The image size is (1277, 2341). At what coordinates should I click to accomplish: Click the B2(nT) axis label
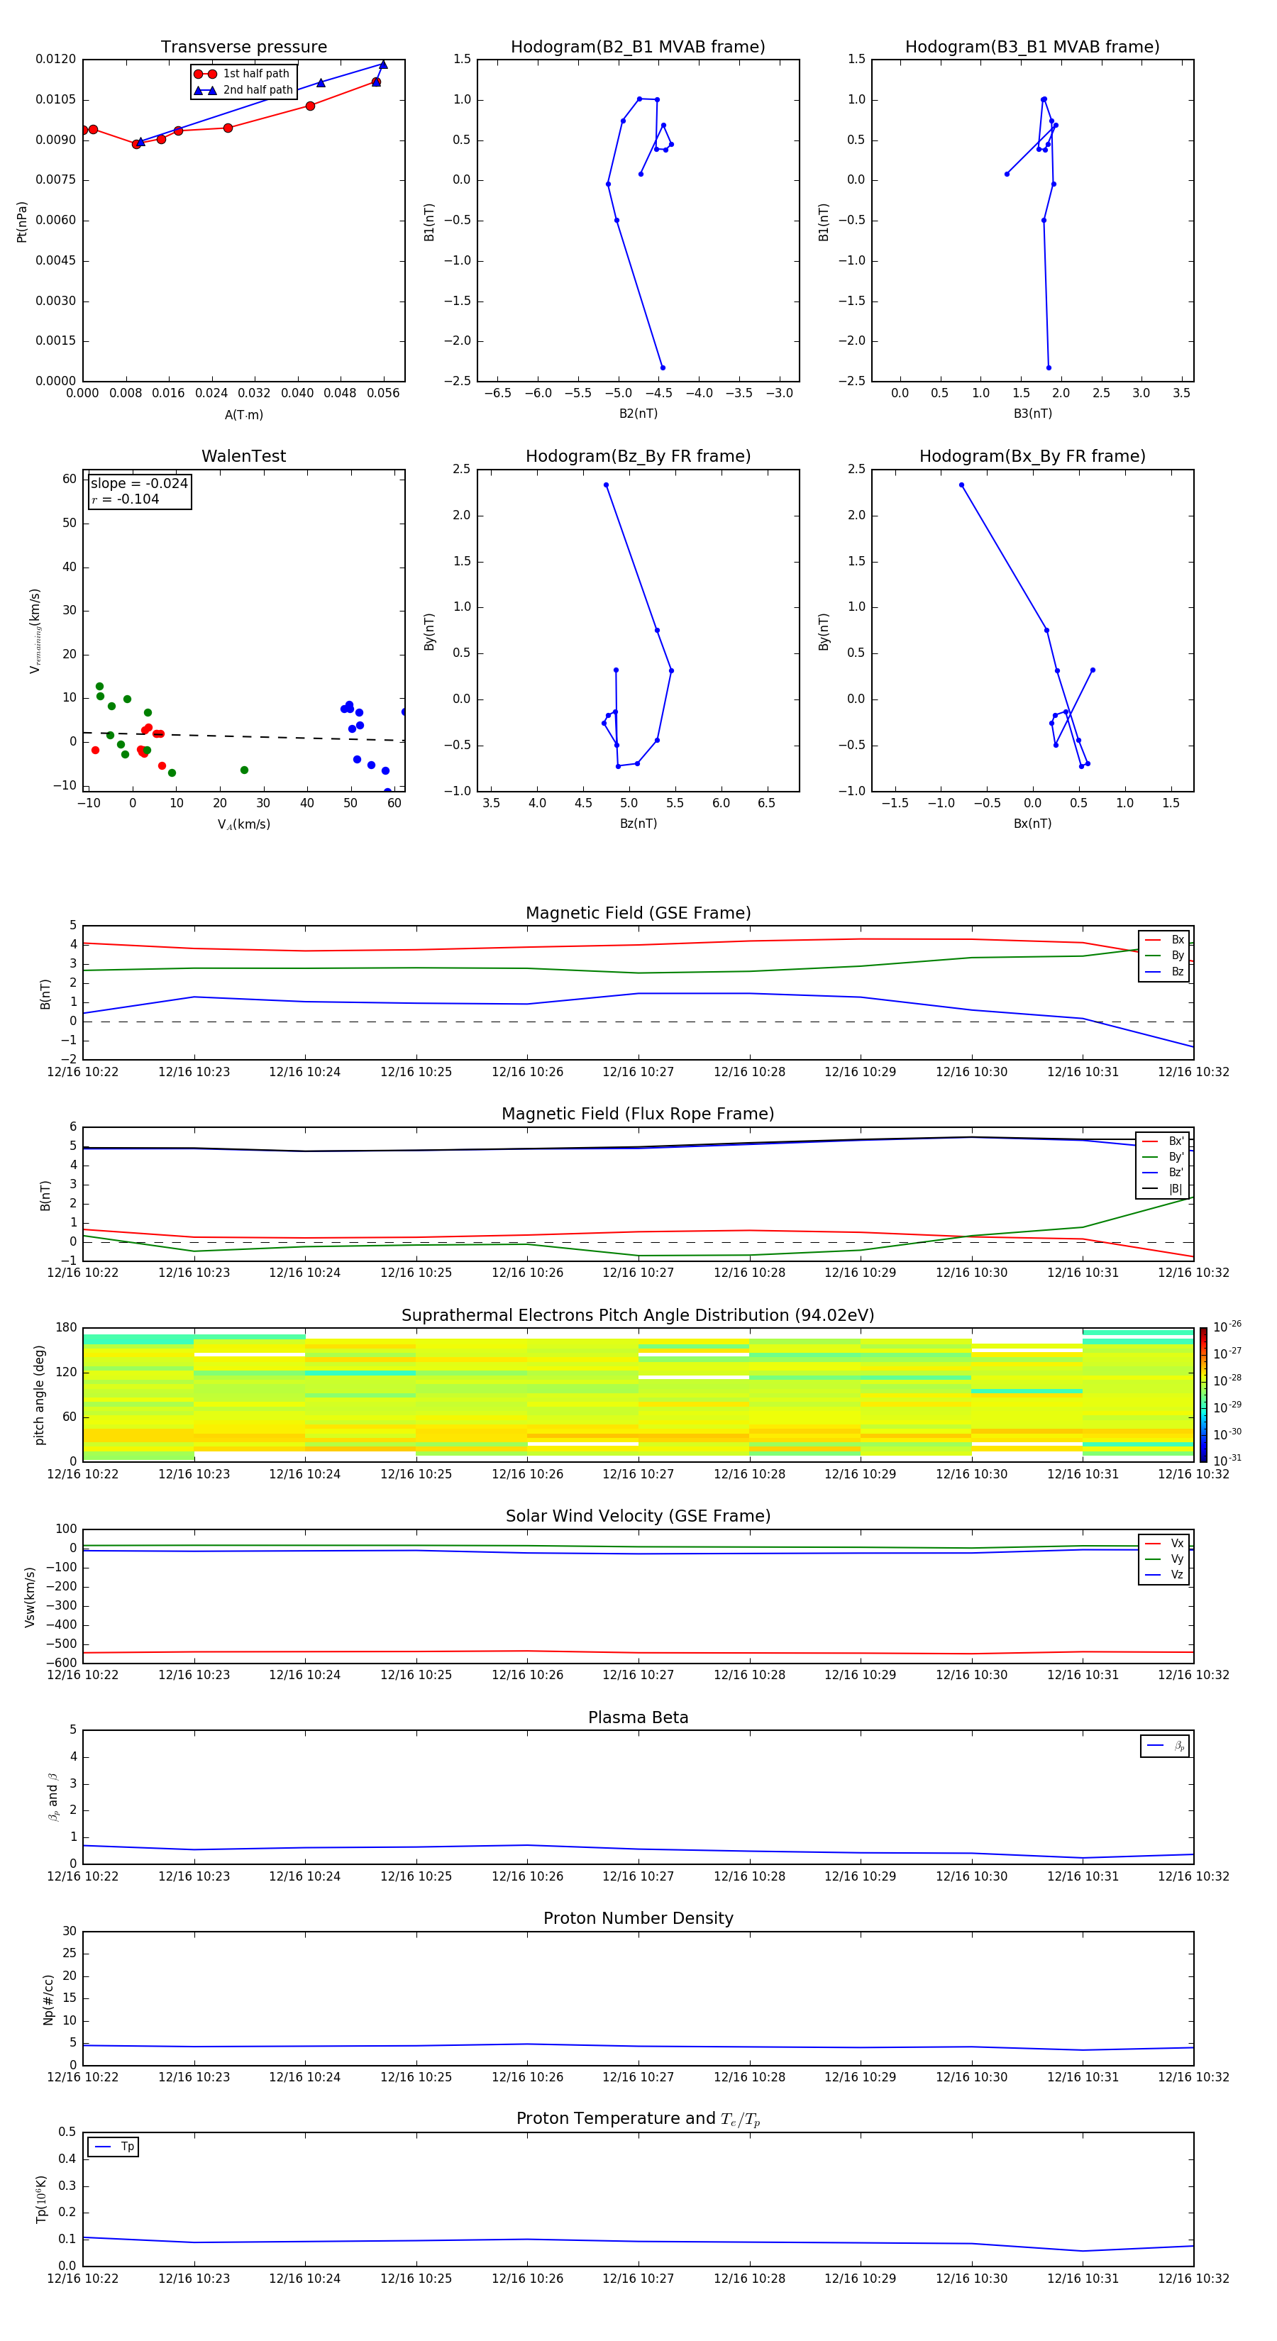pos(638,414)
